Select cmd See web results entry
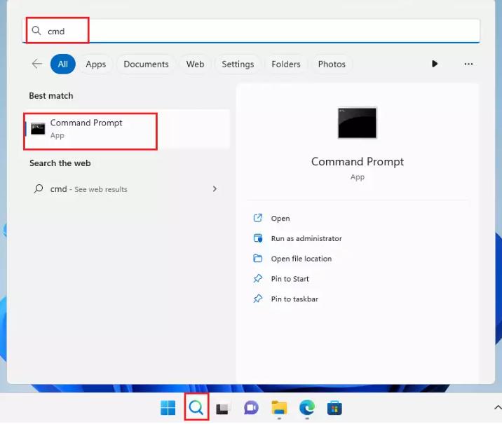This screenshot has height=424, width=502. pos(125,189)
